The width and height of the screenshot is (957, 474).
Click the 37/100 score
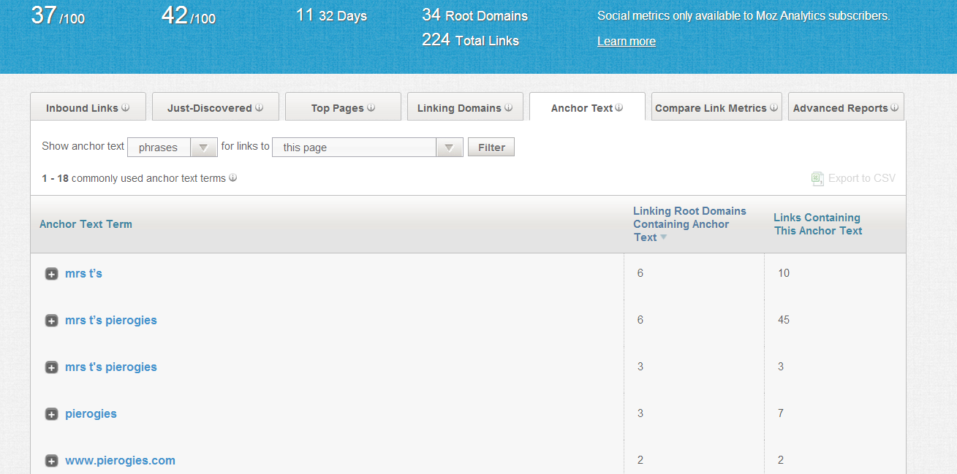point(58,15)
